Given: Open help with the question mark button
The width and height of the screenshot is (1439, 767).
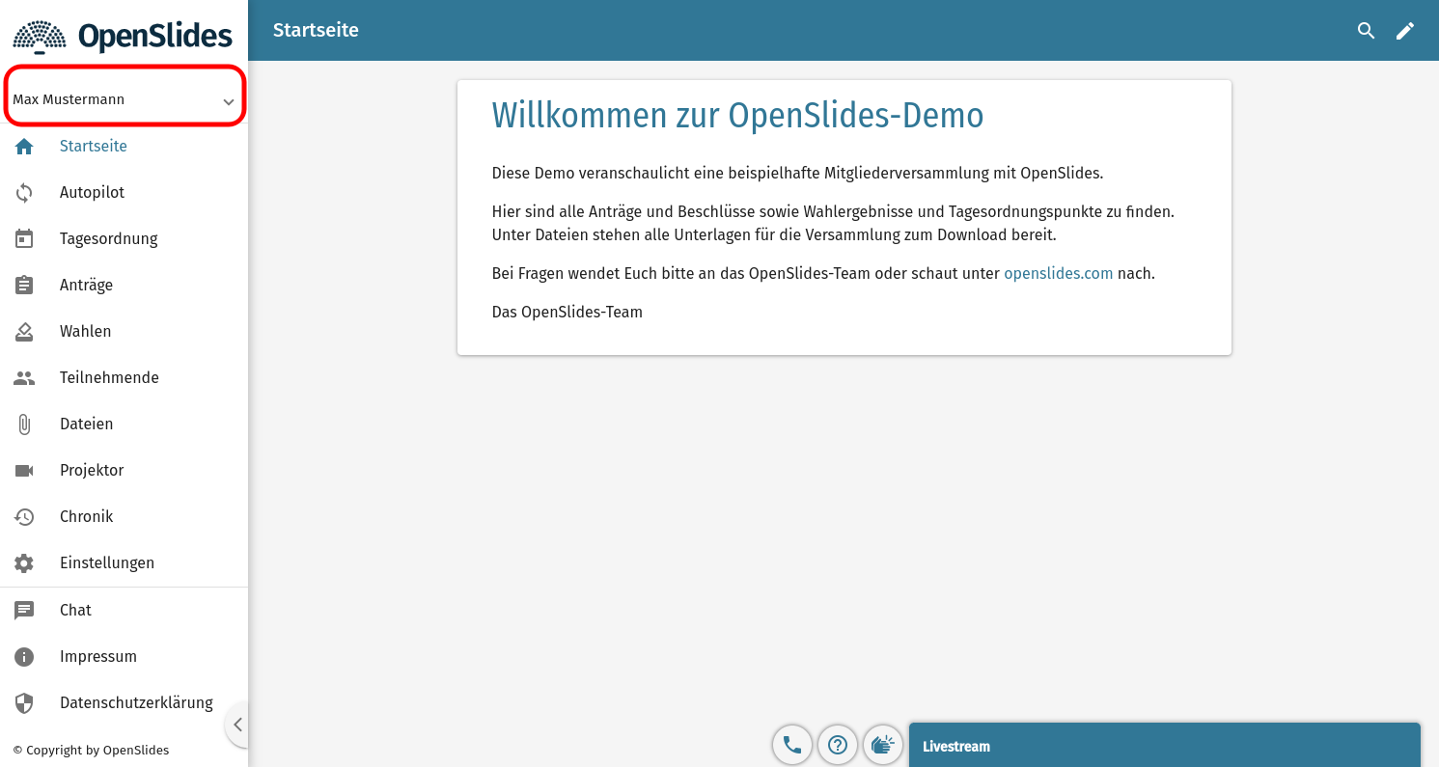Looking at the screenshot, I should tap(838, 745).
